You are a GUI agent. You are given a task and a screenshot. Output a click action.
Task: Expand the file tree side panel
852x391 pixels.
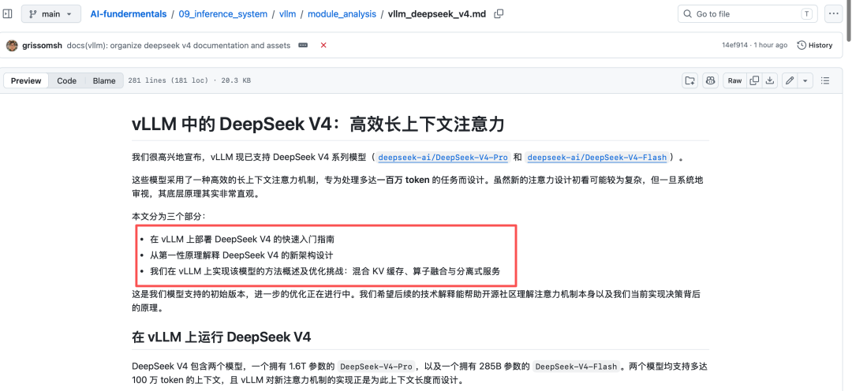point(7,13)
